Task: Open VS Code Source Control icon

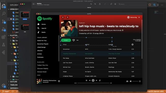Action: (4, 21)
